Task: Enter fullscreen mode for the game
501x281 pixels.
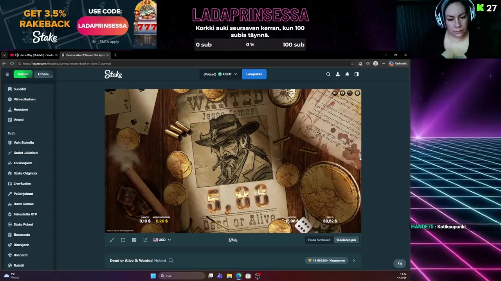Action: coord(112,240)
